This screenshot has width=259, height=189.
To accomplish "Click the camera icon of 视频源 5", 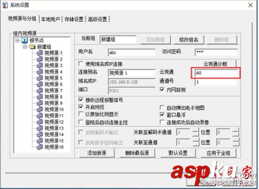I will pos(40,78).
